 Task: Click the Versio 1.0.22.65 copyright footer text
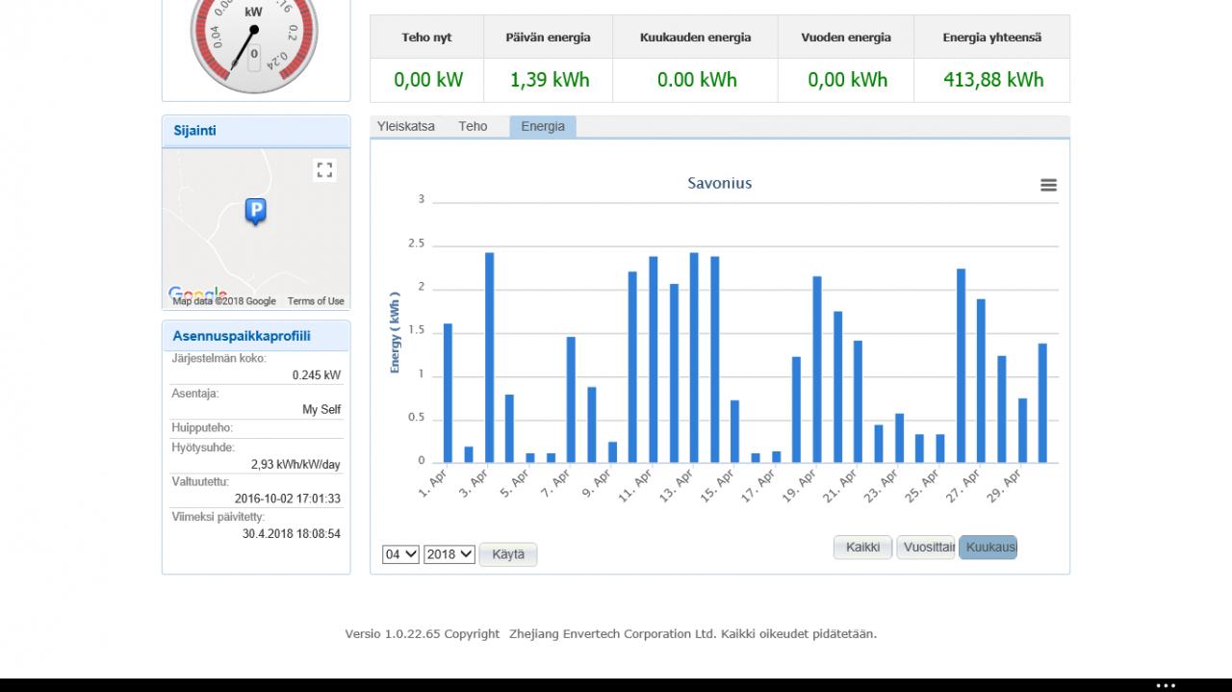coord(611,633)
